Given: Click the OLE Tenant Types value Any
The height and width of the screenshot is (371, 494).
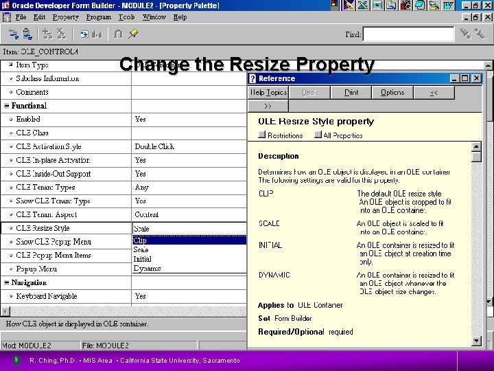Looking at the screenshot, I should [x=141, y=188].
